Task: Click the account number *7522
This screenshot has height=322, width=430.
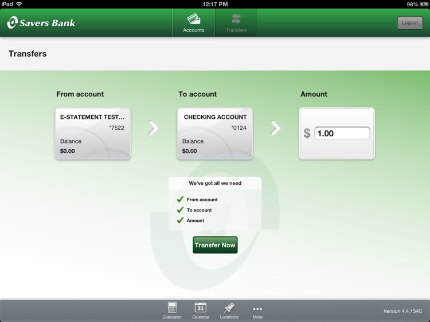Action: pos(117,128)
